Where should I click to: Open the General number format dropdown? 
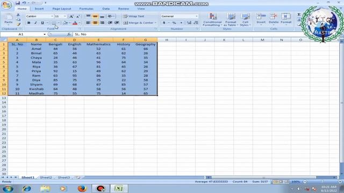tap(196, 16)
